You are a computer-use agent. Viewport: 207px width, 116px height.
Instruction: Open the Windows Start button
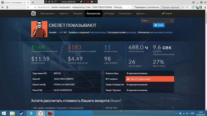4,113
